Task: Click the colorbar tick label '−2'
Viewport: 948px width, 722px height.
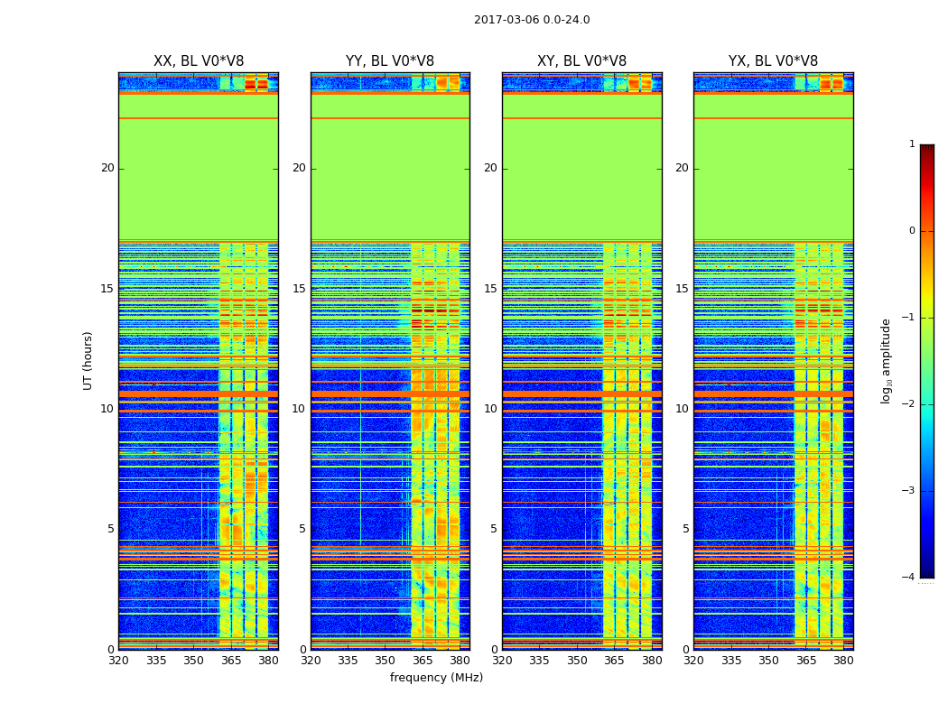Action: click(x=909, y=404)
